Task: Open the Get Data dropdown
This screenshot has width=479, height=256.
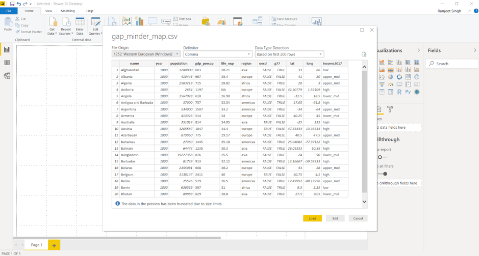Action: click(x=52, y=26)
